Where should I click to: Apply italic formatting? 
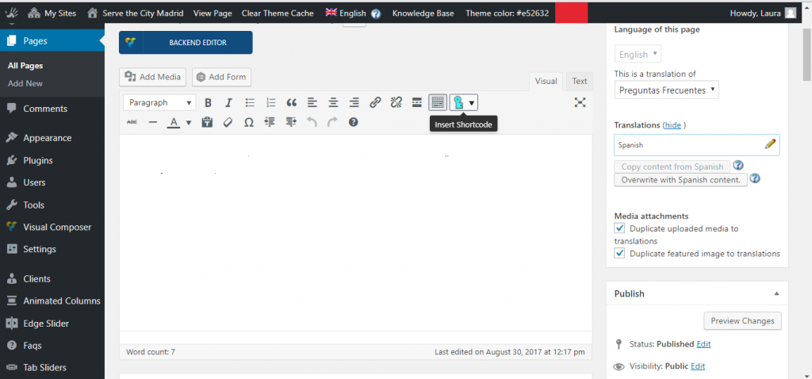point(229,102)
